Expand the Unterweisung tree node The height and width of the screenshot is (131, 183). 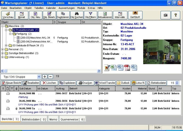pyautogui.click(x=3, y=57)
